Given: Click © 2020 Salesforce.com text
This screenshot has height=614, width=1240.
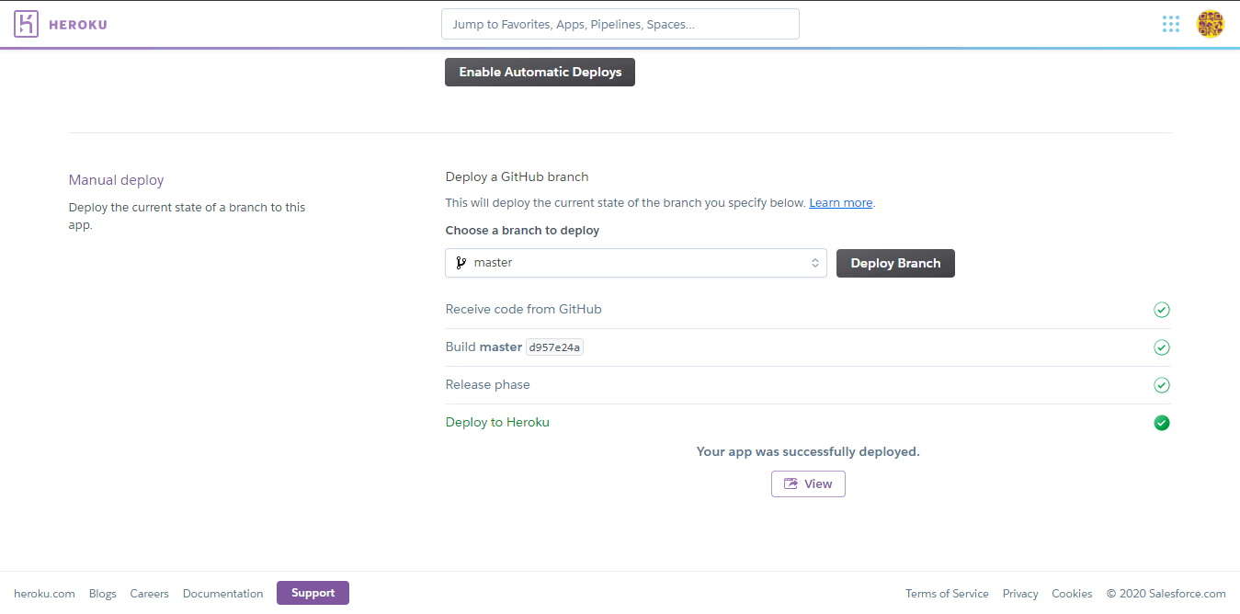Looking at the screenshot, I should click(1166, 594).
